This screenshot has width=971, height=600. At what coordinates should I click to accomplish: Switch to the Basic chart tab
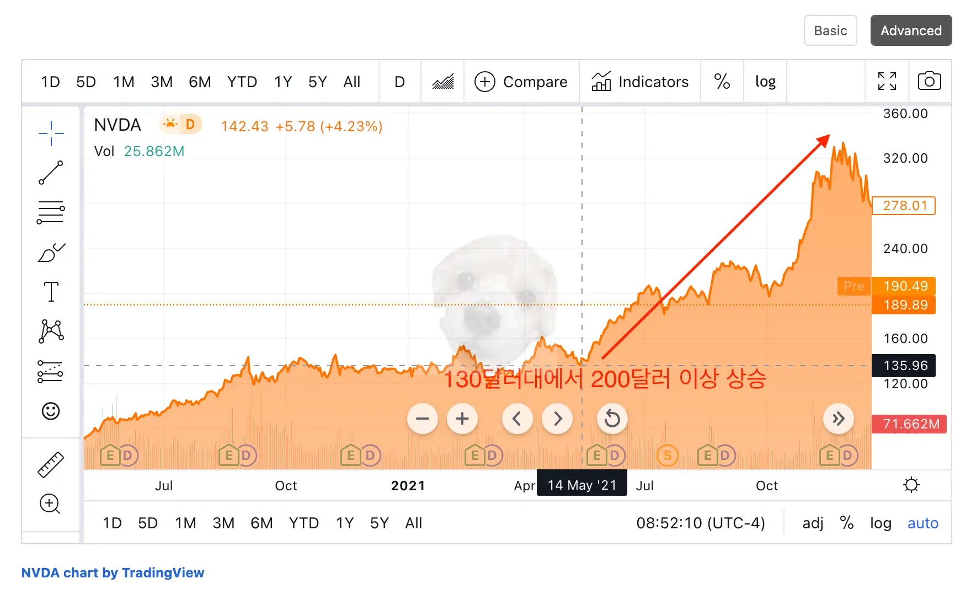pos(830,30)
